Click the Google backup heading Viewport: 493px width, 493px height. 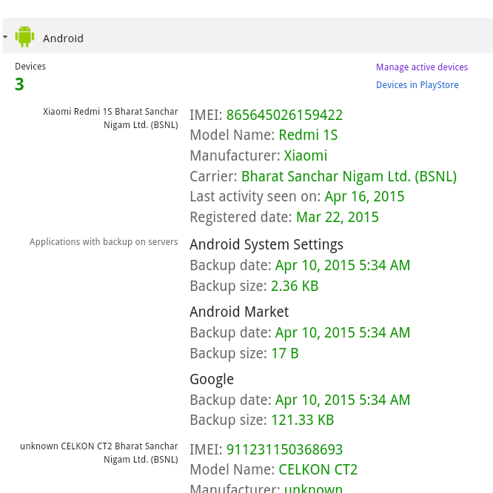coord(212,380)
